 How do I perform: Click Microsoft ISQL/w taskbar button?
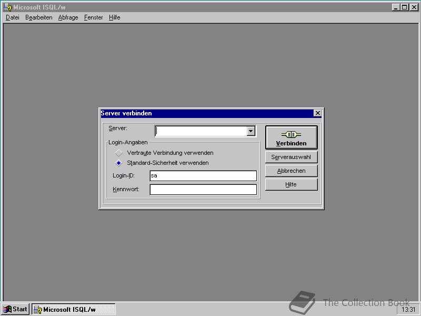74,309
